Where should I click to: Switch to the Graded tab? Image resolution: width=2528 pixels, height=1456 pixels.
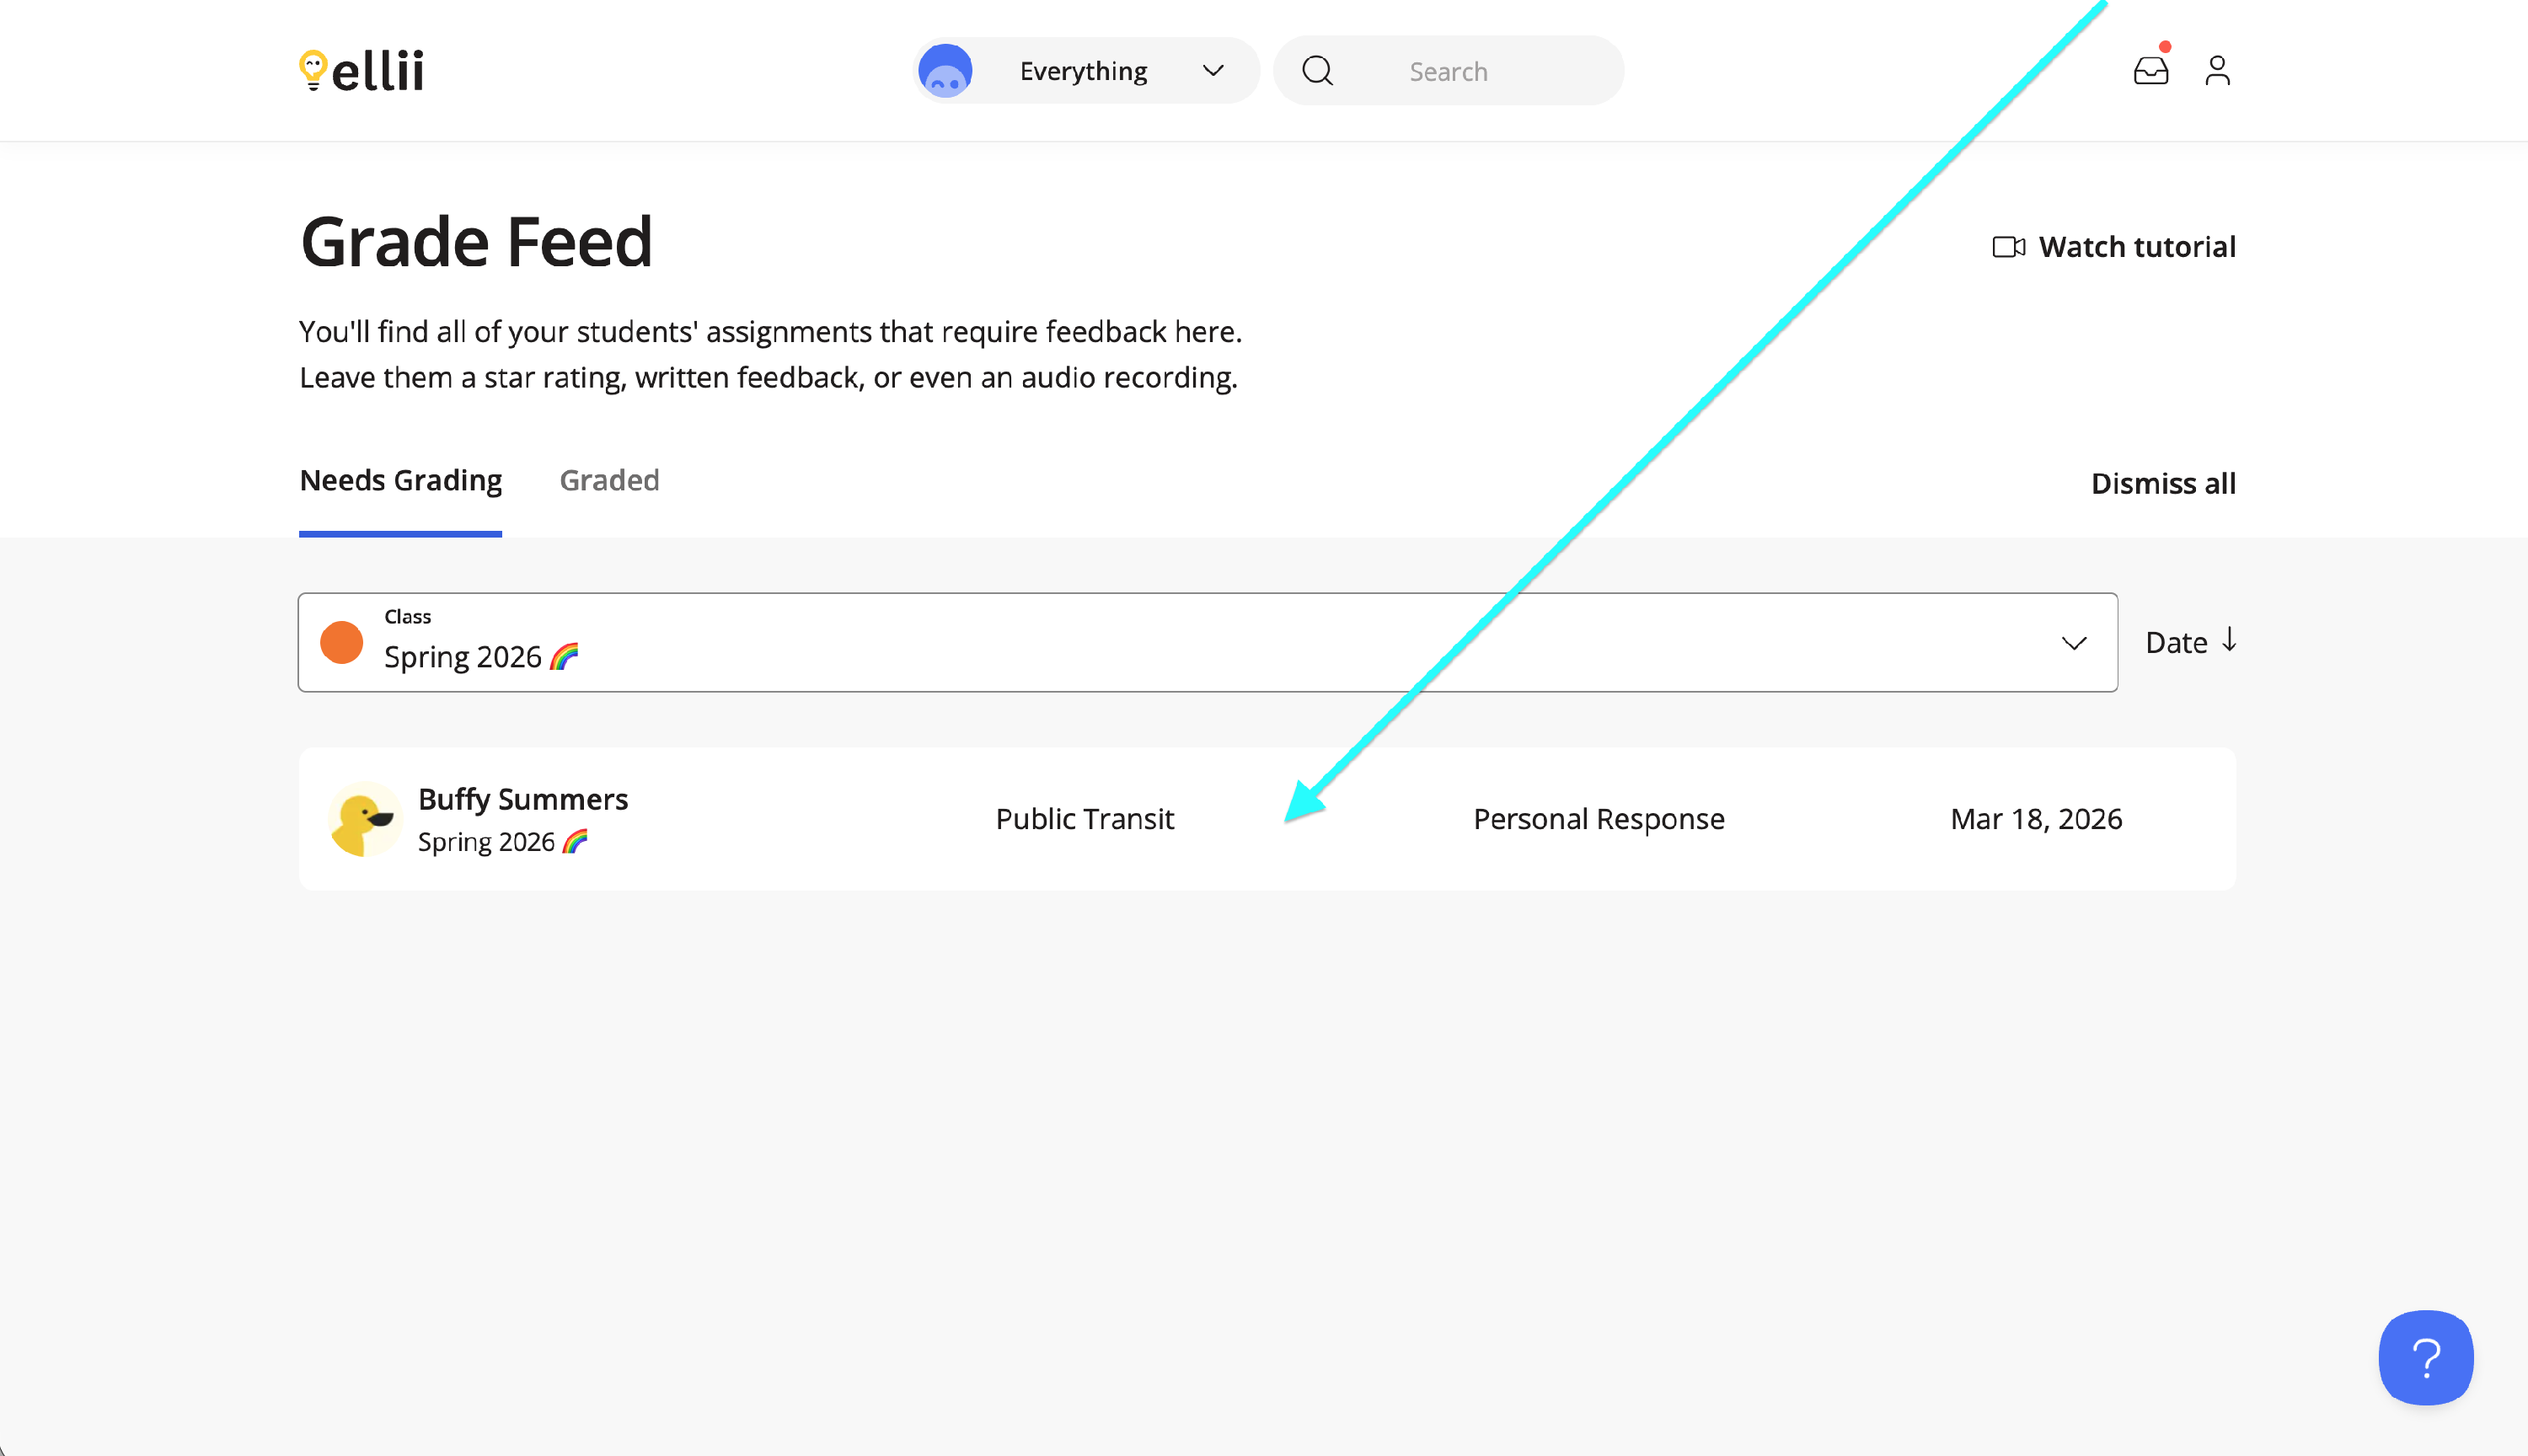(x=609, y=481)
